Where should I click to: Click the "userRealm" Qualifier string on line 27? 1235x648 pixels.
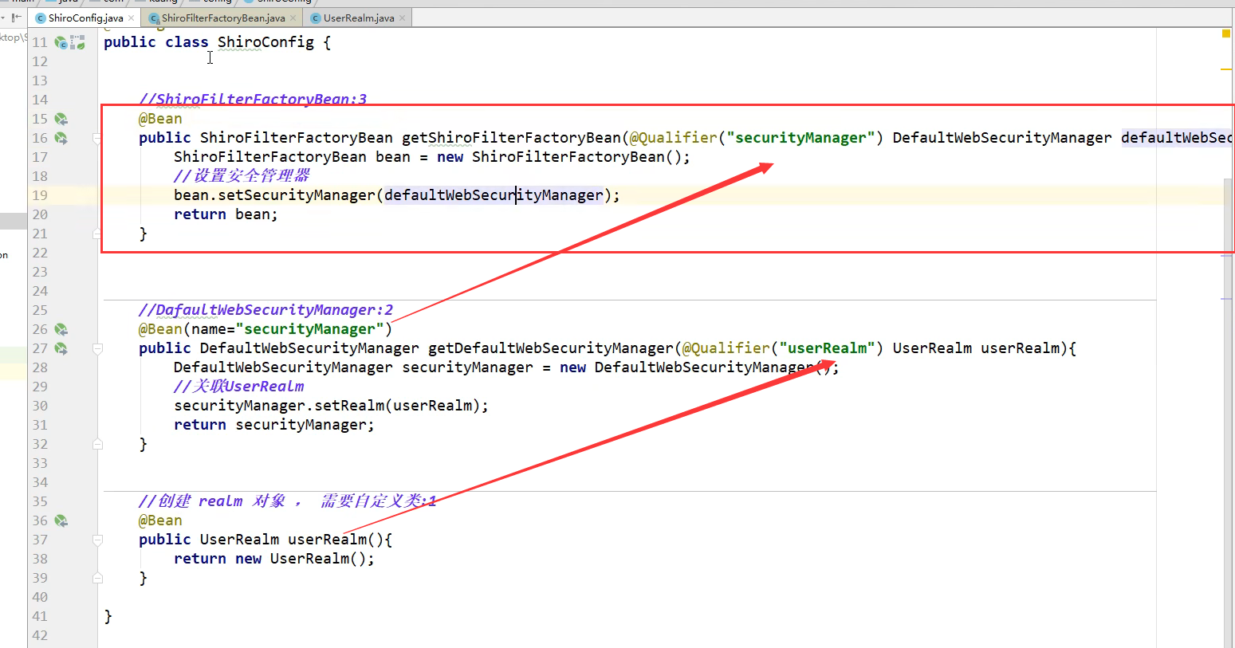tap(827, 348)
